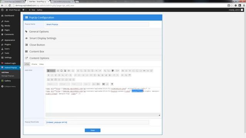Open the spell check dropdown icon
The image size is (246, 138).
(117, 71)
